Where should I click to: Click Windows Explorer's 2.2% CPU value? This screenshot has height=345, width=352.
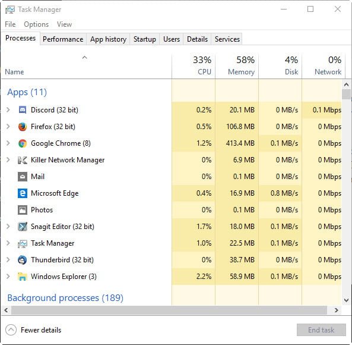coord(204,277)
